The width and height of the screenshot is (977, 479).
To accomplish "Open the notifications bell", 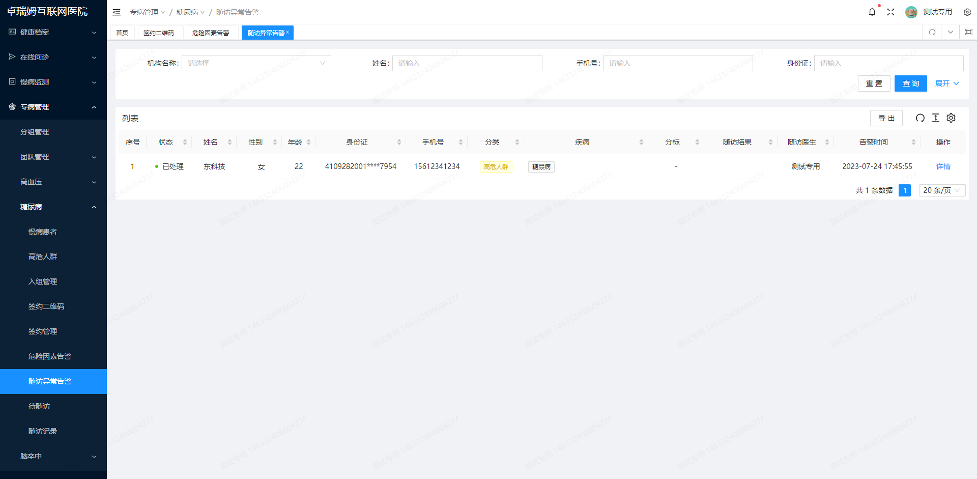I will click(872, 12).
